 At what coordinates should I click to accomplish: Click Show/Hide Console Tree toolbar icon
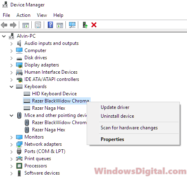click(26, 25)
